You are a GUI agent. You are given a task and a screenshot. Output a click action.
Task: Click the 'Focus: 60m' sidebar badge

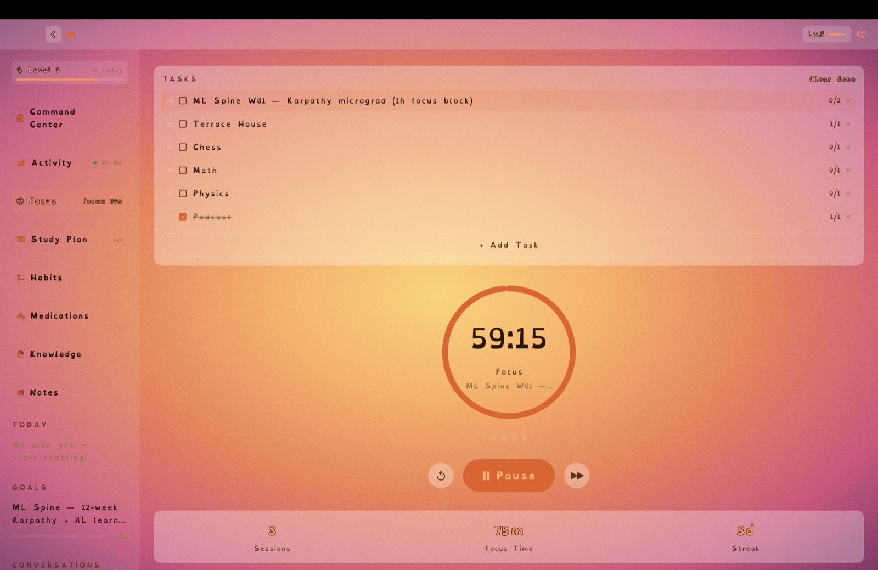[x=103, y=201]
